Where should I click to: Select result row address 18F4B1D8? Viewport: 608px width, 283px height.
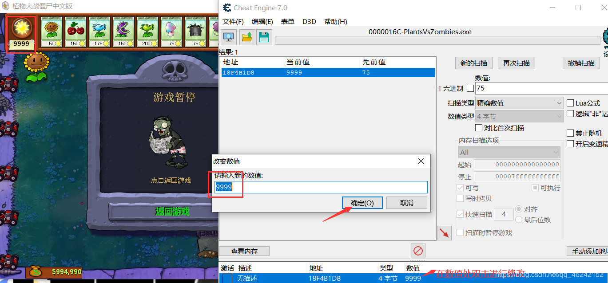328,72
